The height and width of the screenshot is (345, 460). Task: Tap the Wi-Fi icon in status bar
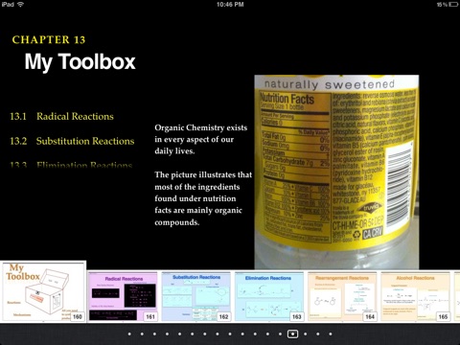coord(20,4)
